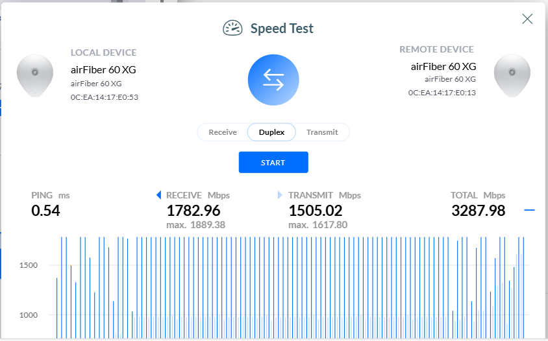
Task: Click the light blue Transmit arrow indicator
Action: coord(280,195)
